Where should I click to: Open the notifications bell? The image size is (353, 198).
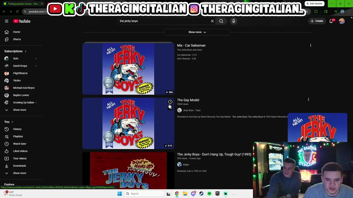[x=331, y=21]
